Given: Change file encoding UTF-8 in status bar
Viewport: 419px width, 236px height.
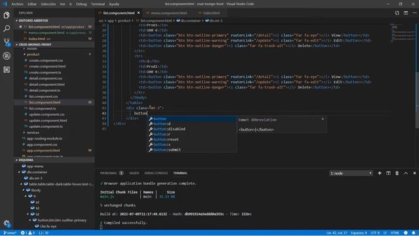Looking at the screenshot, I should (x=375, y=233).
